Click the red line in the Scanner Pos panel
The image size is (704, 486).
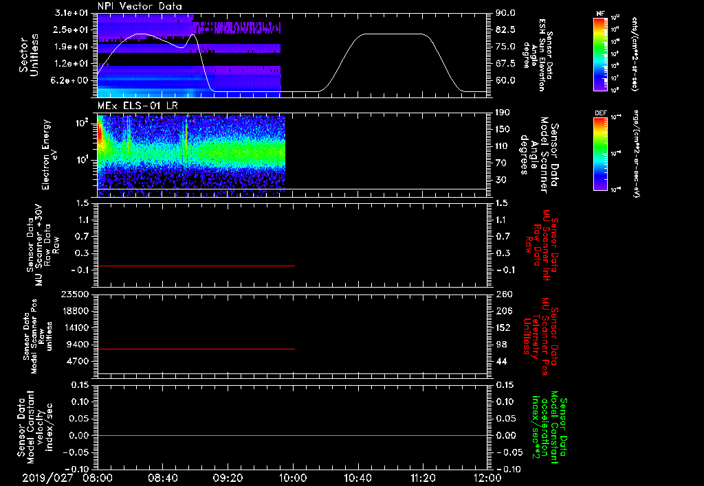tap(196, 349)
